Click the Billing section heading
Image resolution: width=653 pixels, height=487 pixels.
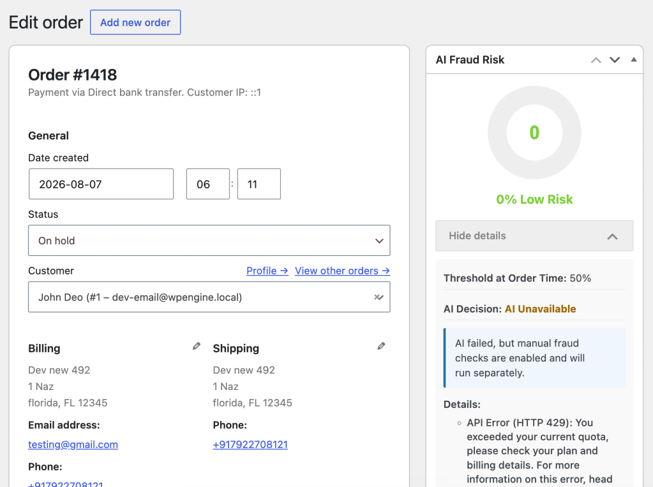(44, 348)
